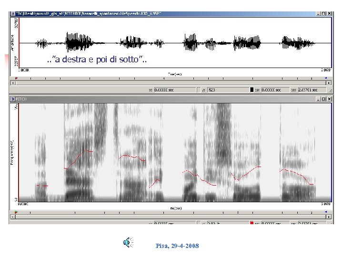Click the PITCH window horizontal scrollbar track
Viewport: 343px width, 257px height.
(171, 217)
